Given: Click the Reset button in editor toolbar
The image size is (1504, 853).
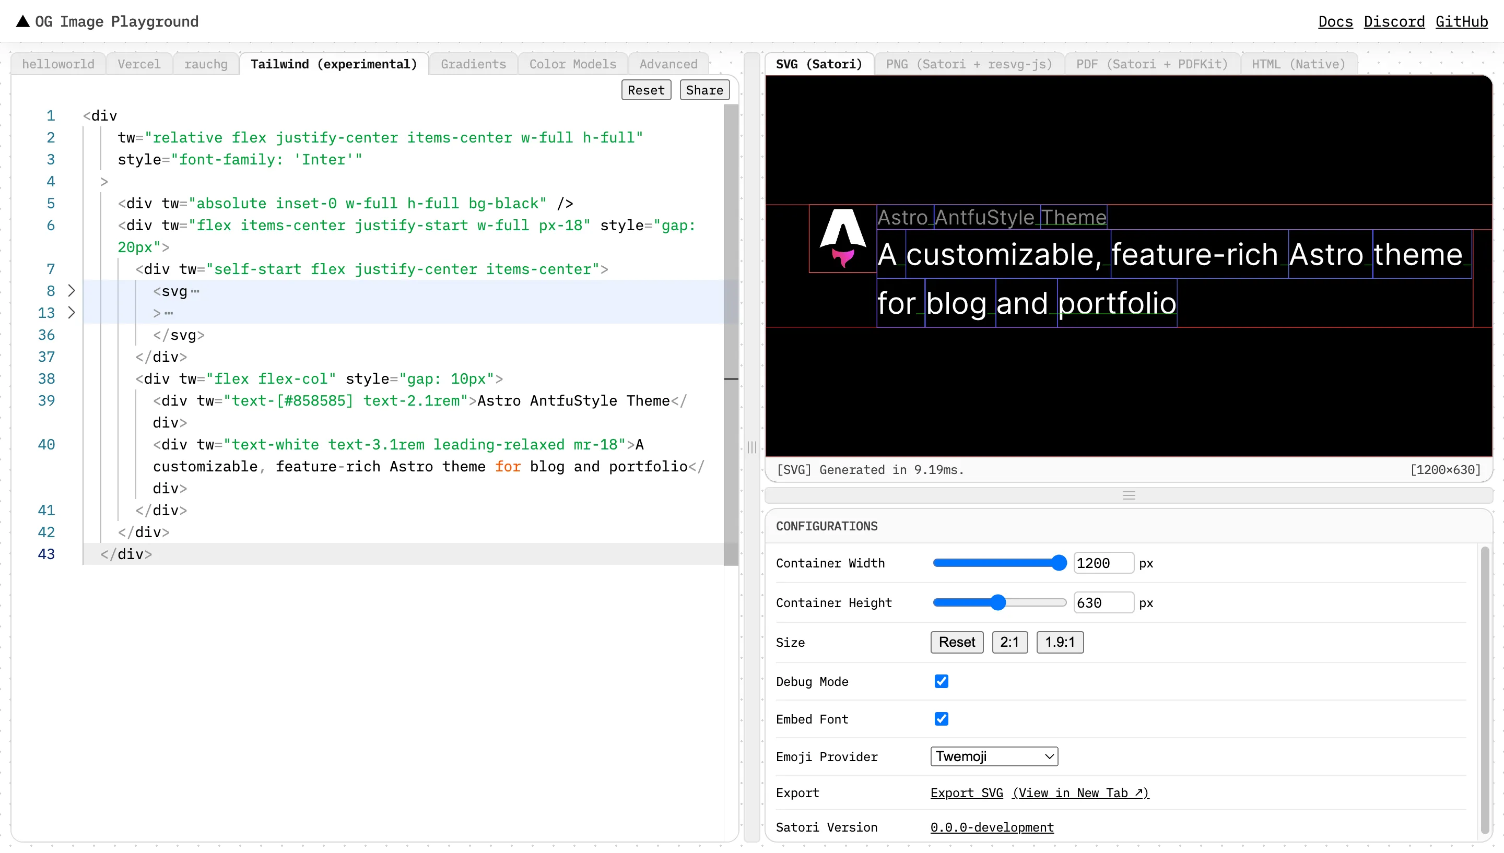Looking at the screenshot, I should tap(644, 90).
